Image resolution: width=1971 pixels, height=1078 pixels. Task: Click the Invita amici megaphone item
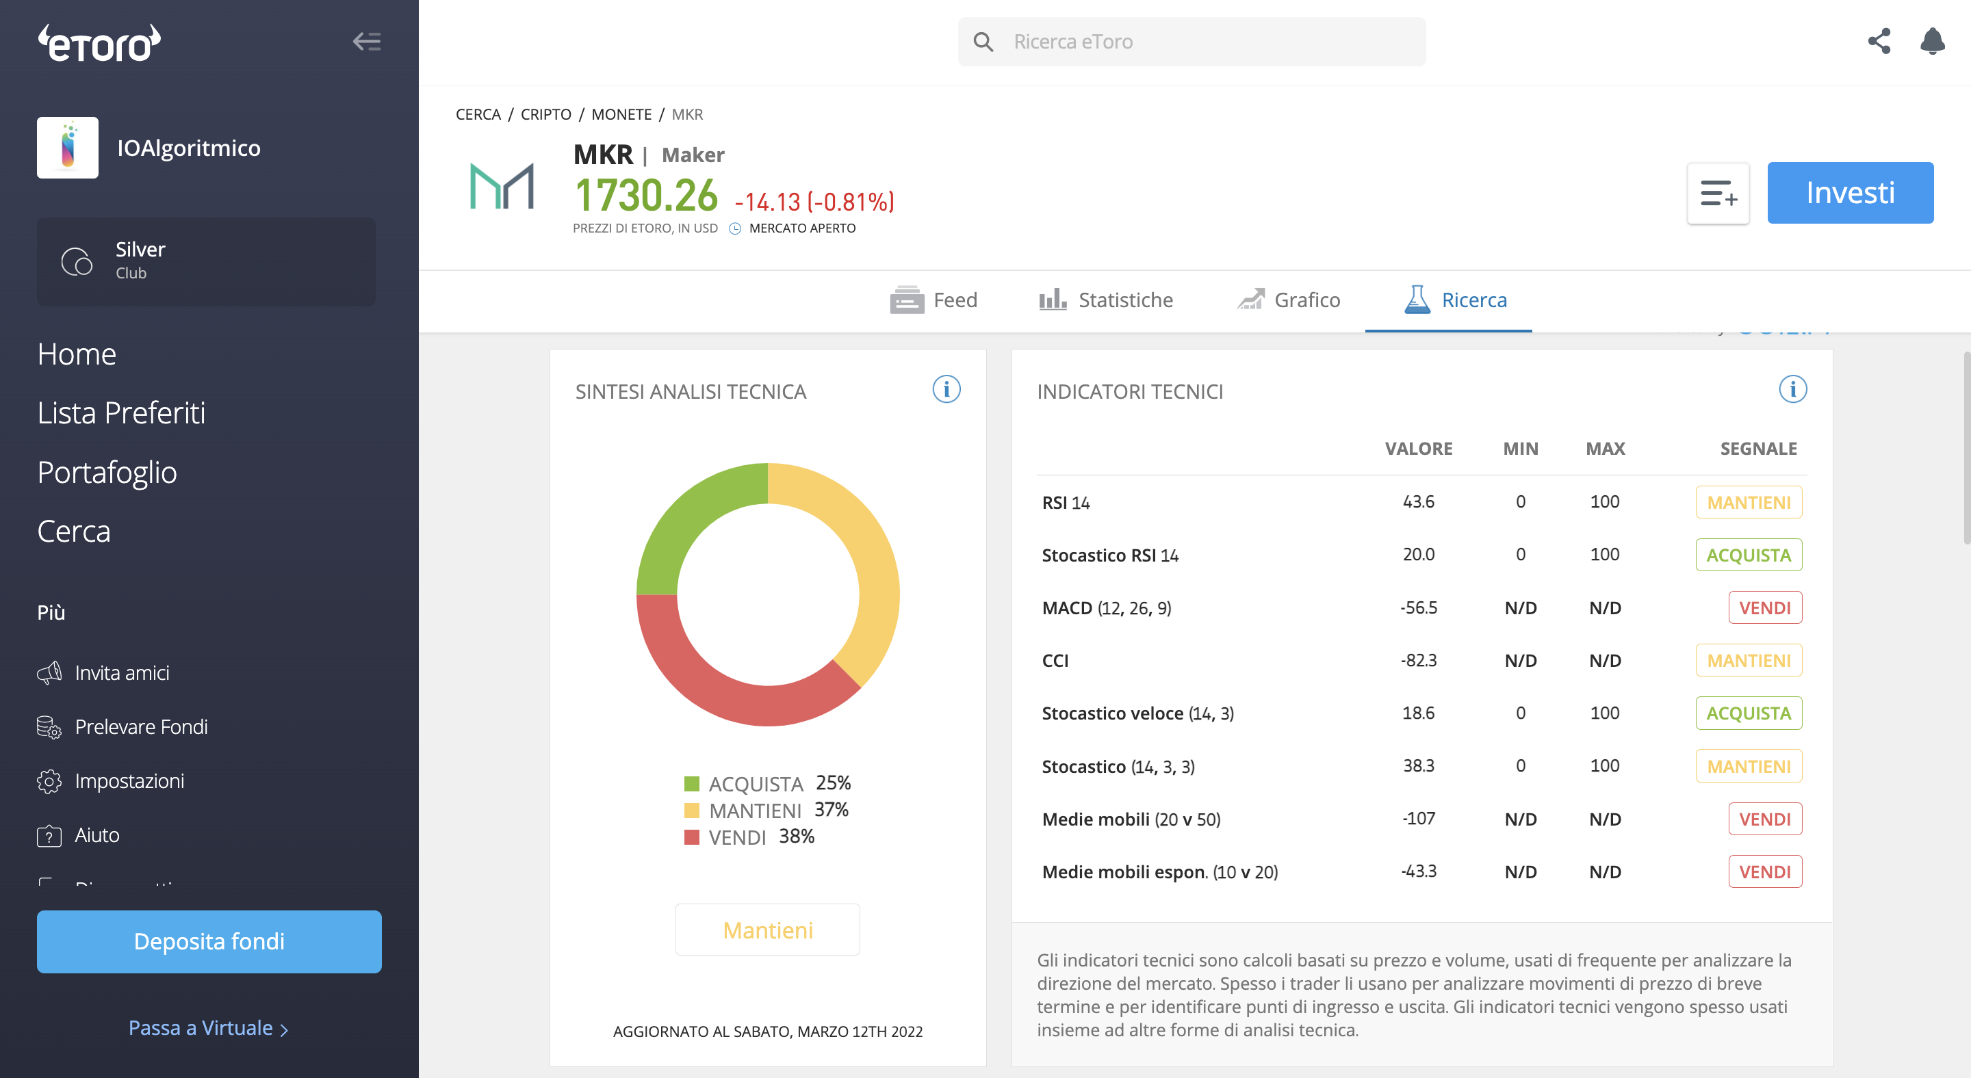pos(103,673)
